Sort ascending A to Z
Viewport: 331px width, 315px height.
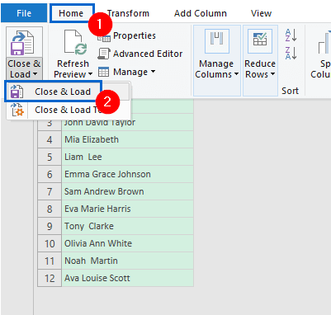coord(291,35)
